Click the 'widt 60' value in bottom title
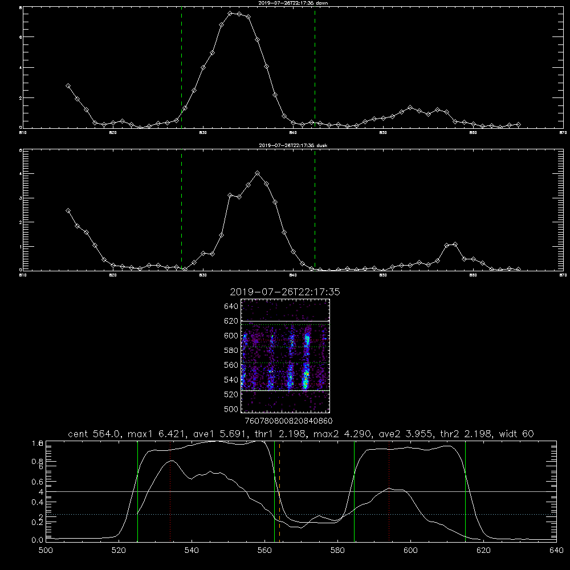 [516, 434]
